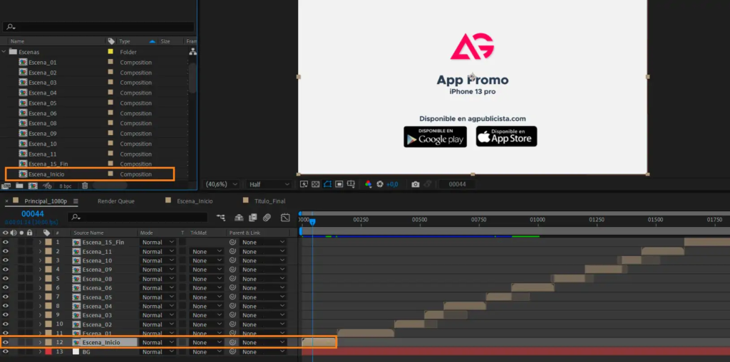730x362 pixels.
Task: Click the parent pick whip for Escena_02
Action: (x=232, y=324)
